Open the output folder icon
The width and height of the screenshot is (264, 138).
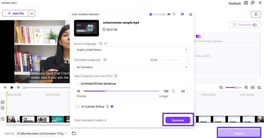tap(74, 133)
